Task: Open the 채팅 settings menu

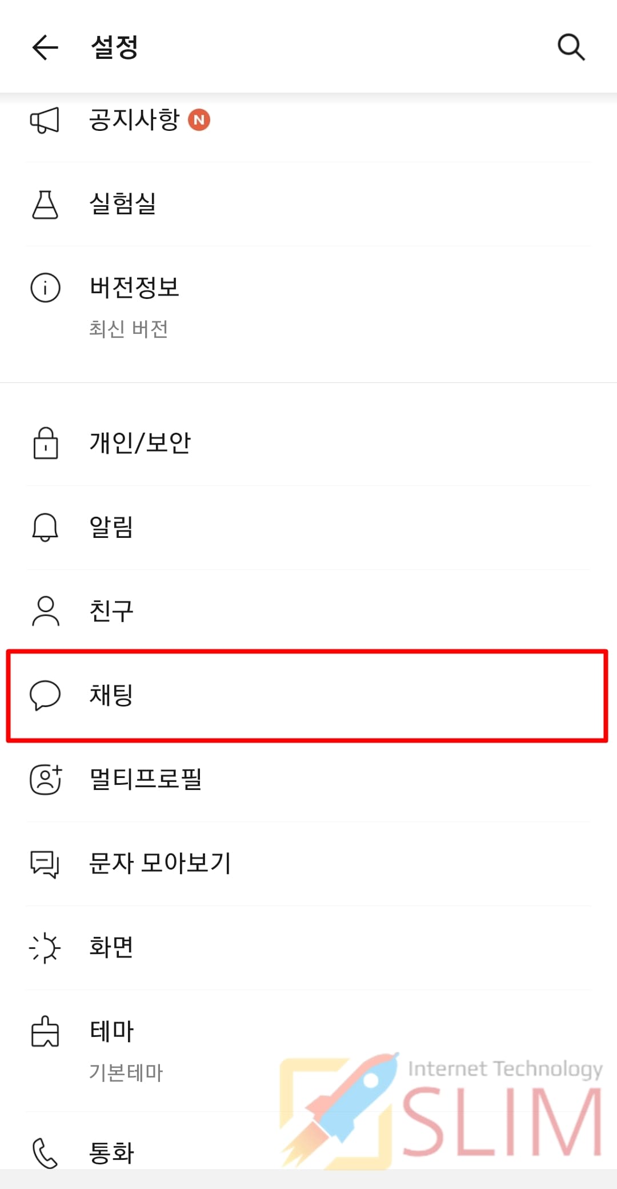Action: (307, 696)
